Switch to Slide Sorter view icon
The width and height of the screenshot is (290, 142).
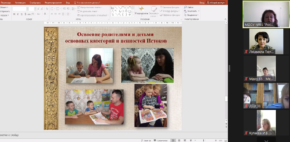179,140
